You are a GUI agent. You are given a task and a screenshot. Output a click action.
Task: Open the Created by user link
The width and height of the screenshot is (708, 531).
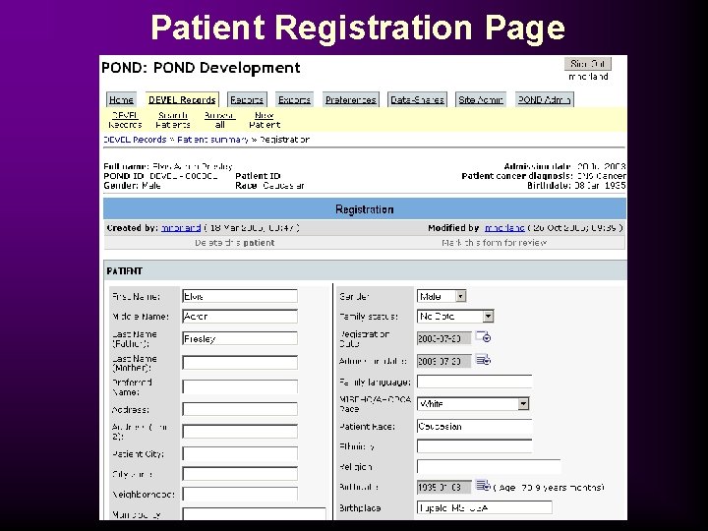point(181,228)
